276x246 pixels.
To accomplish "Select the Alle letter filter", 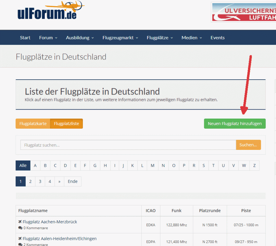I will tap(23, 165).
